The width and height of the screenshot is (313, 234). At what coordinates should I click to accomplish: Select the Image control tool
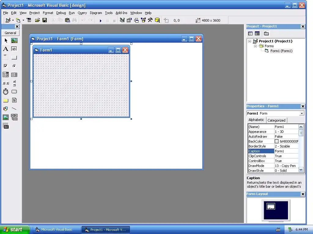coord(6,117)
